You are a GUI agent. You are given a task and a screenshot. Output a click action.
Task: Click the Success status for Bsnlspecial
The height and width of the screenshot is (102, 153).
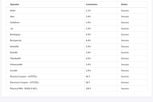click(125, 40)
